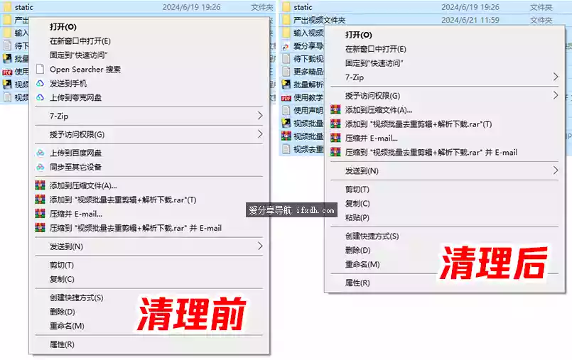
Task: Select 复制(C) in the right context menu
Action: [x=357, y=204]
